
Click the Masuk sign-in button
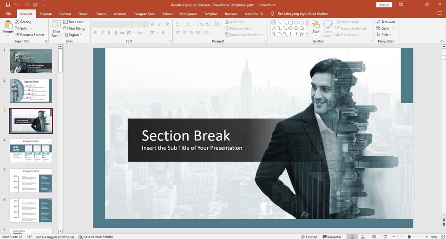[x=384, y=5]
